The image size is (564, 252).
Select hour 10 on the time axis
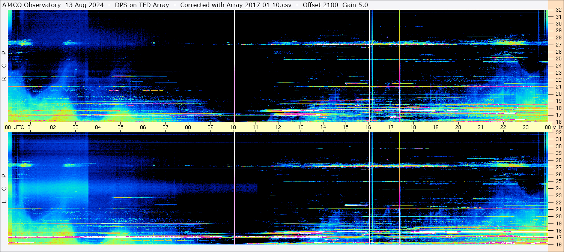(233, 127)
